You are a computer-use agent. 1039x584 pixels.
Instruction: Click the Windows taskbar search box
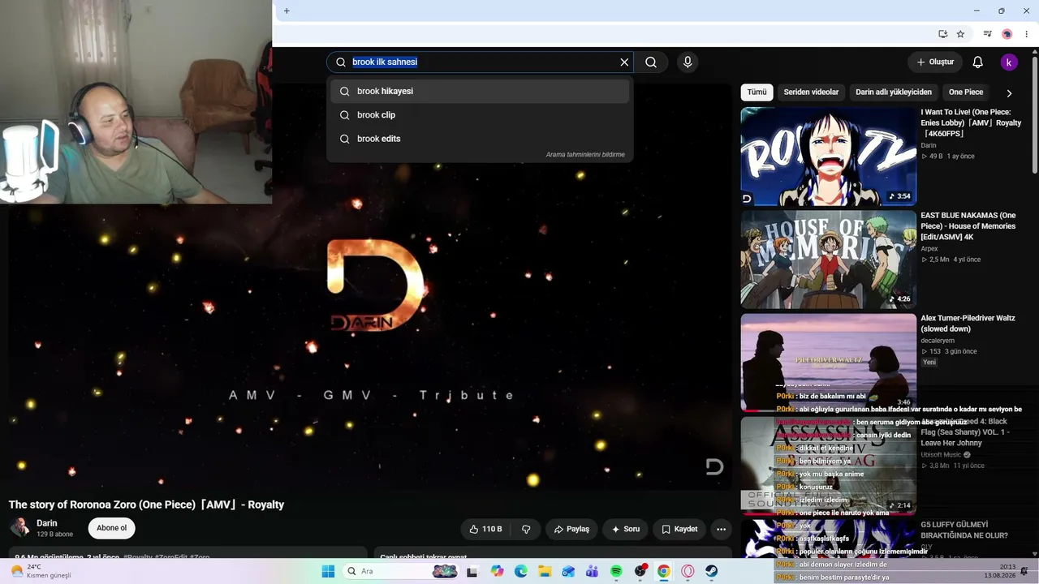pos(400,571)
